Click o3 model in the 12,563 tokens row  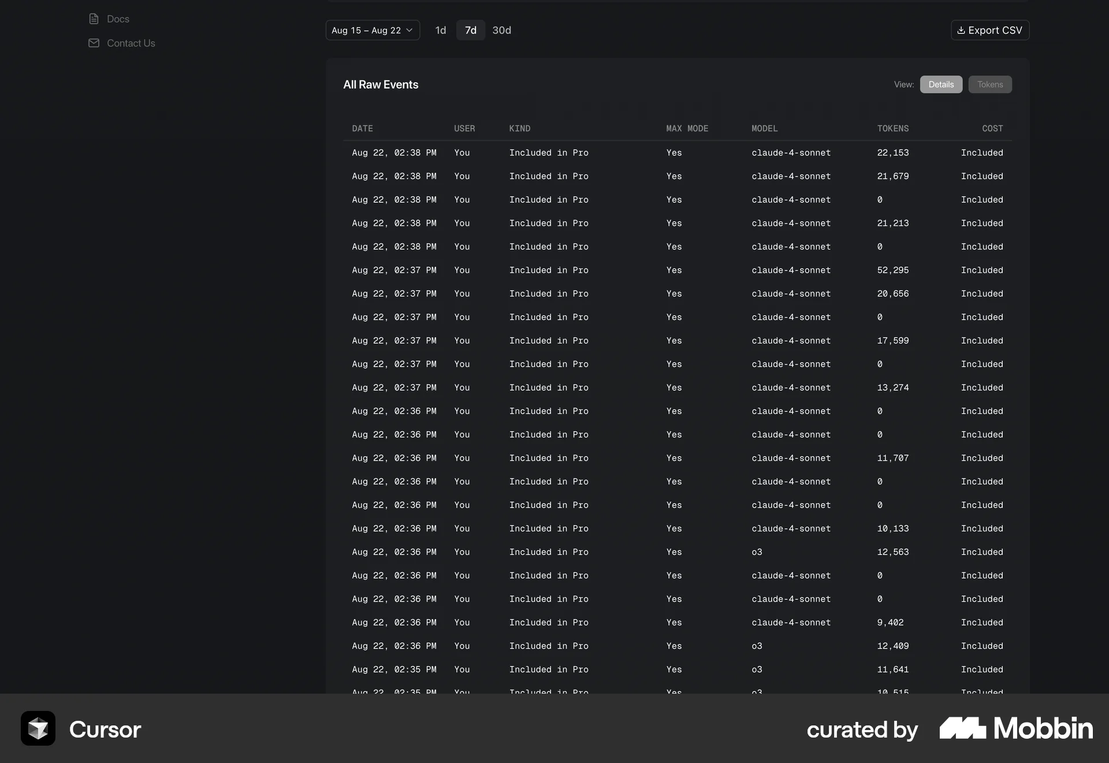757,552
